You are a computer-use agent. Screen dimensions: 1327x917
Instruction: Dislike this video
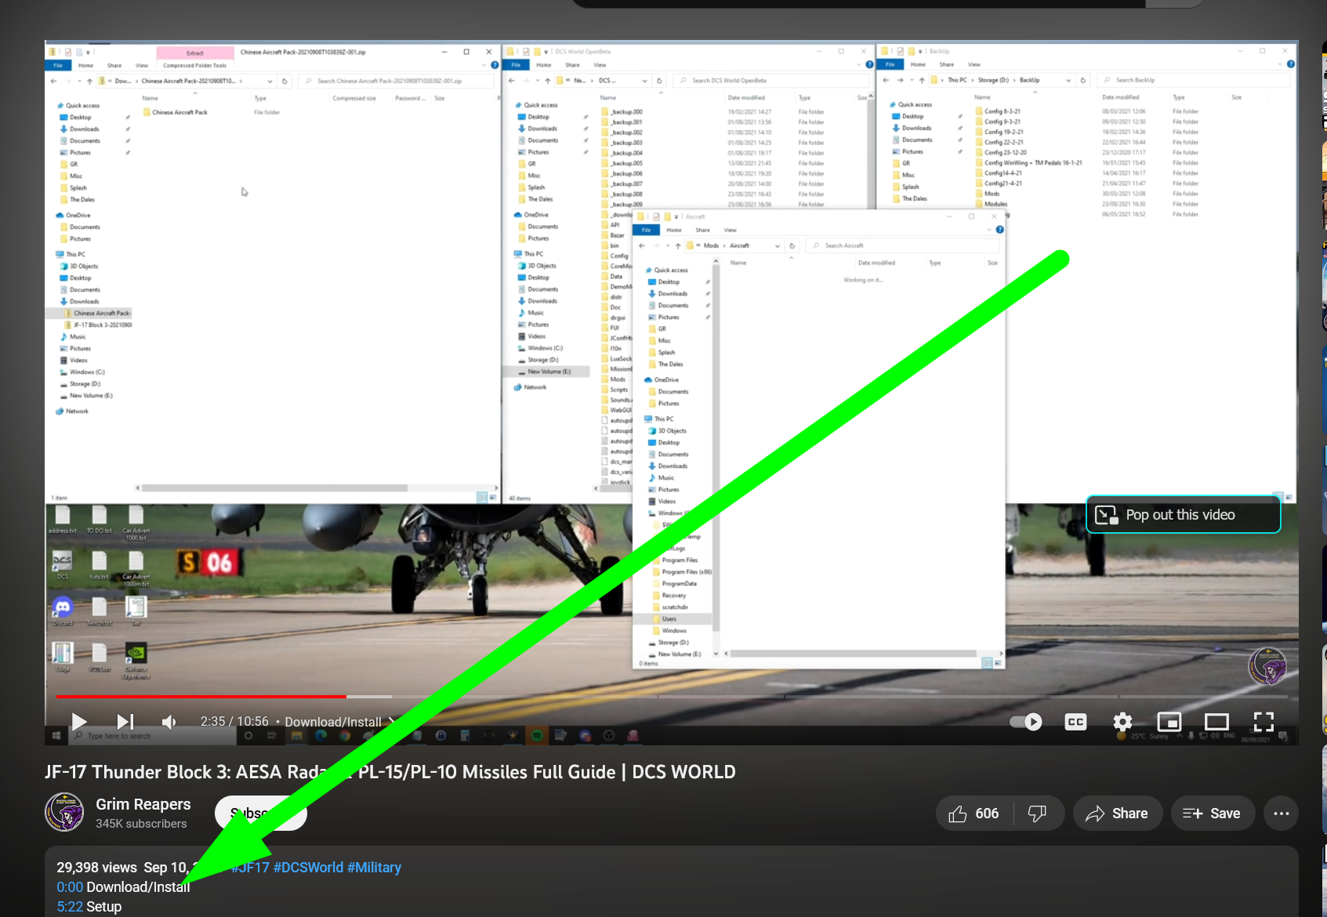pos(1038,814)
